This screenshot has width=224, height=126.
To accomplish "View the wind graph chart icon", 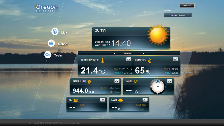I will tap(170, 81).
